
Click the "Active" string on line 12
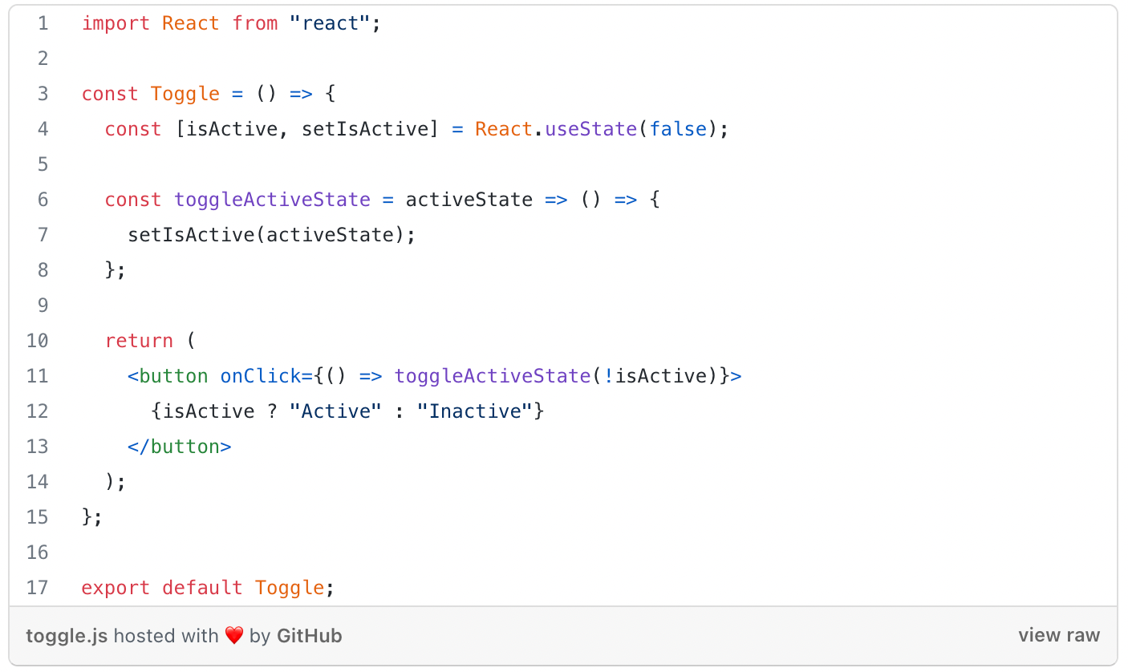(x=336, y=411)
